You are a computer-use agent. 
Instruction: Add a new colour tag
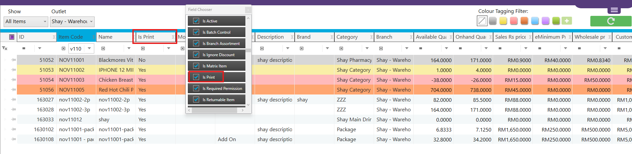567,21
